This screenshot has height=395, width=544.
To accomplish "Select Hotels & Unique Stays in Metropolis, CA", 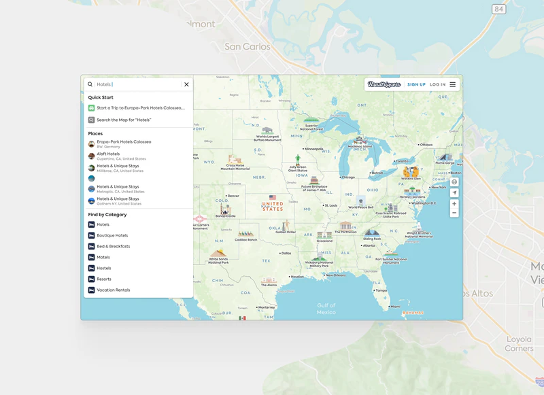I will [138, 189].
